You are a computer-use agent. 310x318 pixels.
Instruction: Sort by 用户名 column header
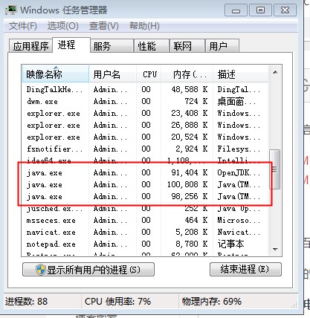tap(112, 74)
